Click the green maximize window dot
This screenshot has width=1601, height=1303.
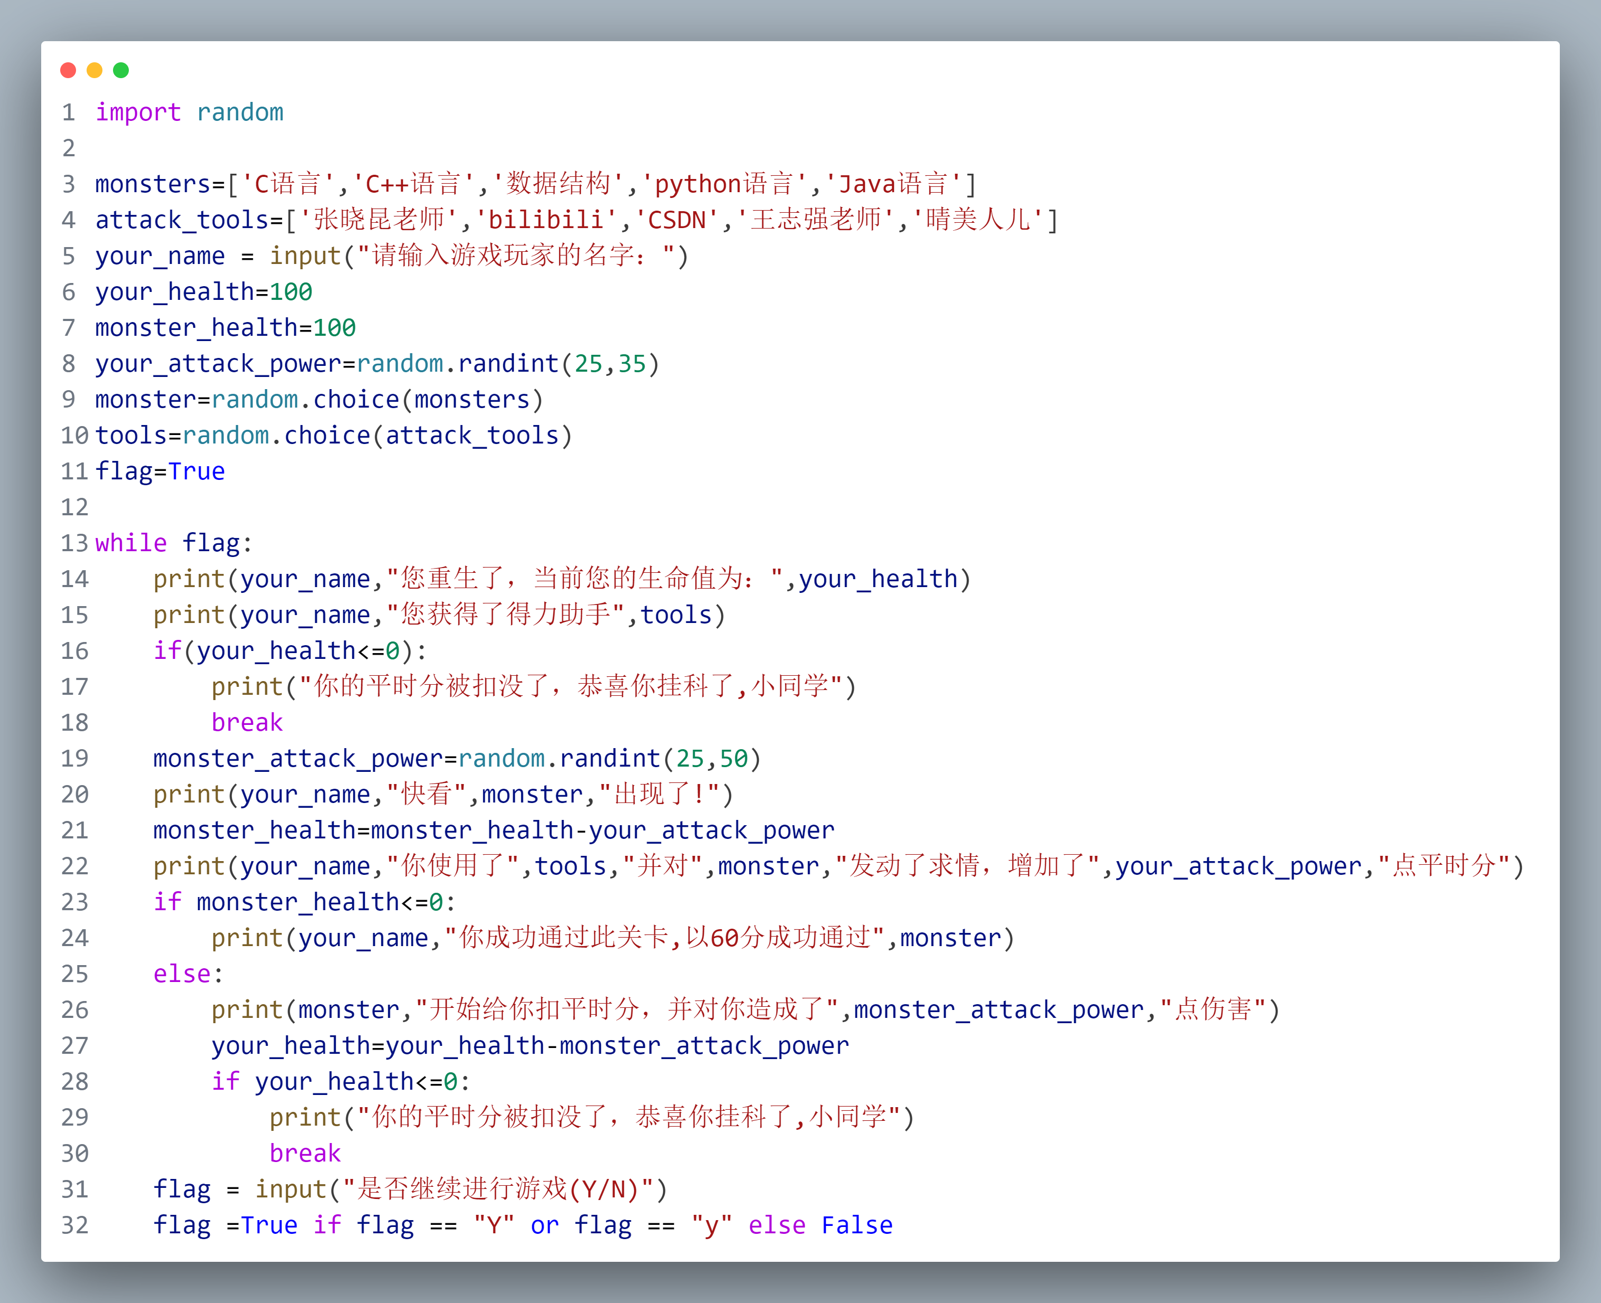[x=121, y=71]
